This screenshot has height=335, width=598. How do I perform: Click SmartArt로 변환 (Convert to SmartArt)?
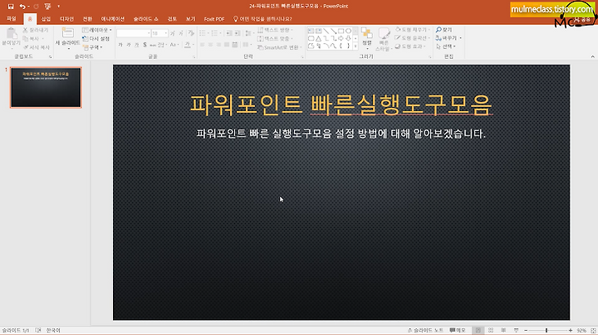[x=279, y=47]
